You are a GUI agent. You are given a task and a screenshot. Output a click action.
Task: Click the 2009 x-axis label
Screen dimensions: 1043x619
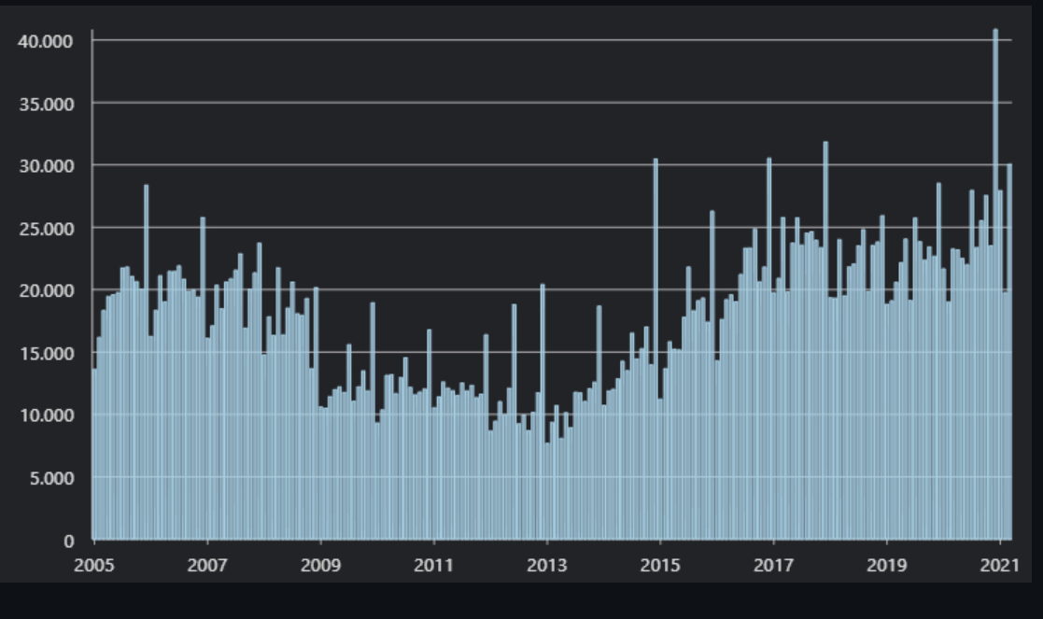point(320,565)
